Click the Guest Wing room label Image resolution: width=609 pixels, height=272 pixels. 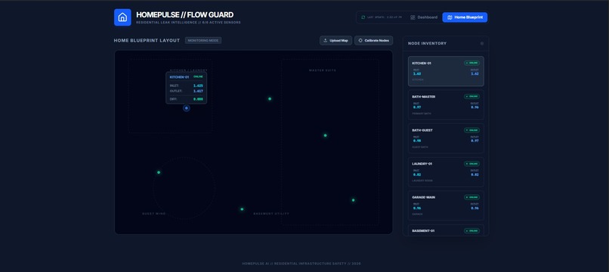pos(154,214)
